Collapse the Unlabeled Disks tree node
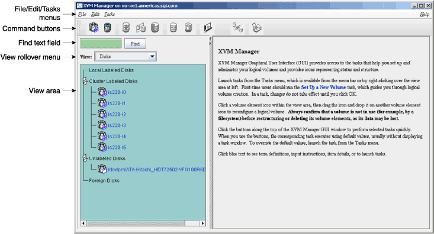This screenshot has width=434, height=234. point(85,158)
